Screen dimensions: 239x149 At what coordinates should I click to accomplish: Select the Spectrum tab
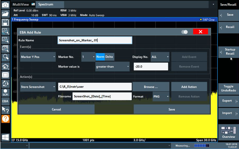click(46, 4)
